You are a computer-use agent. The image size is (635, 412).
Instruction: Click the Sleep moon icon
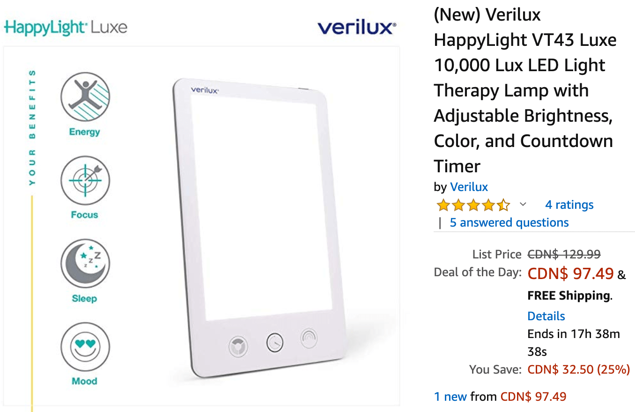(85, 264)
